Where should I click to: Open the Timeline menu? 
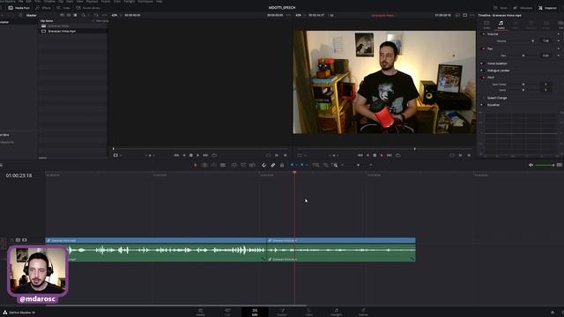pyautogui.click(x=49, y=2)
